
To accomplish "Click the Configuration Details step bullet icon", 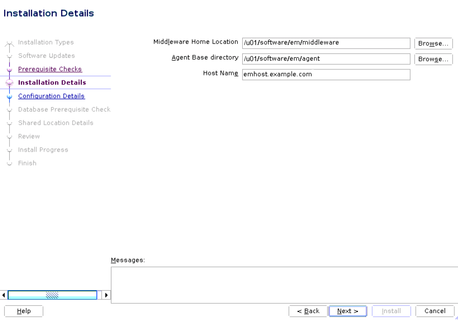I will tap(9, 96).
